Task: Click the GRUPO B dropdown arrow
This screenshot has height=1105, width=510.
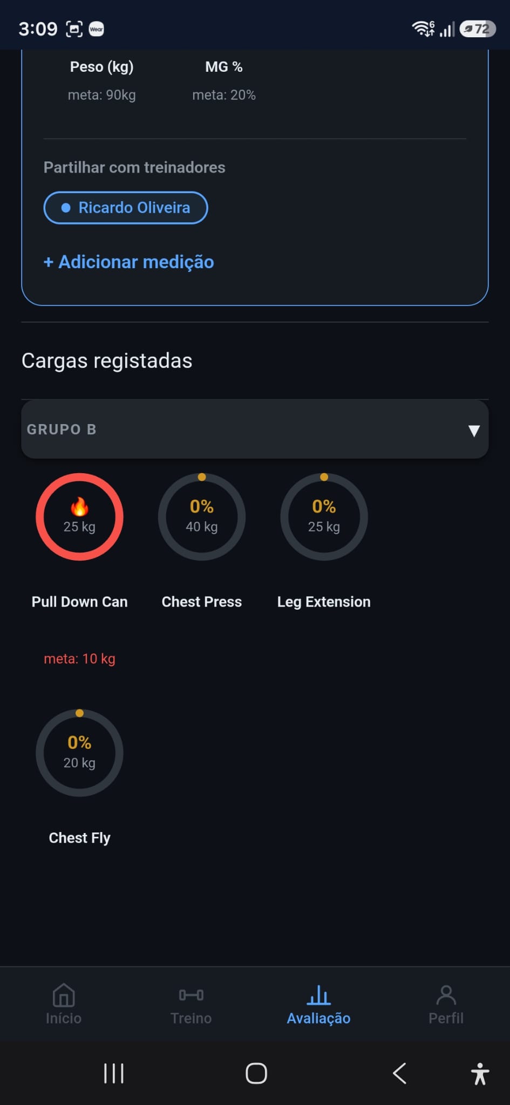Action: (x=474, y=431)
